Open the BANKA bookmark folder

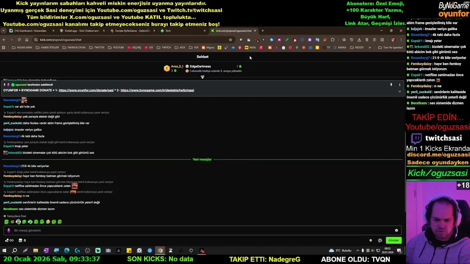339,48
